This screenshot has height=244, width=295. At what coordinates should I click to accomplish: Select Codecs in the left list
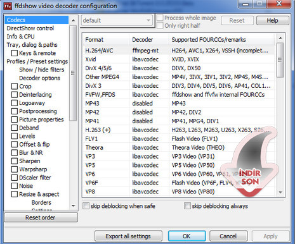(x=37, y=20)
